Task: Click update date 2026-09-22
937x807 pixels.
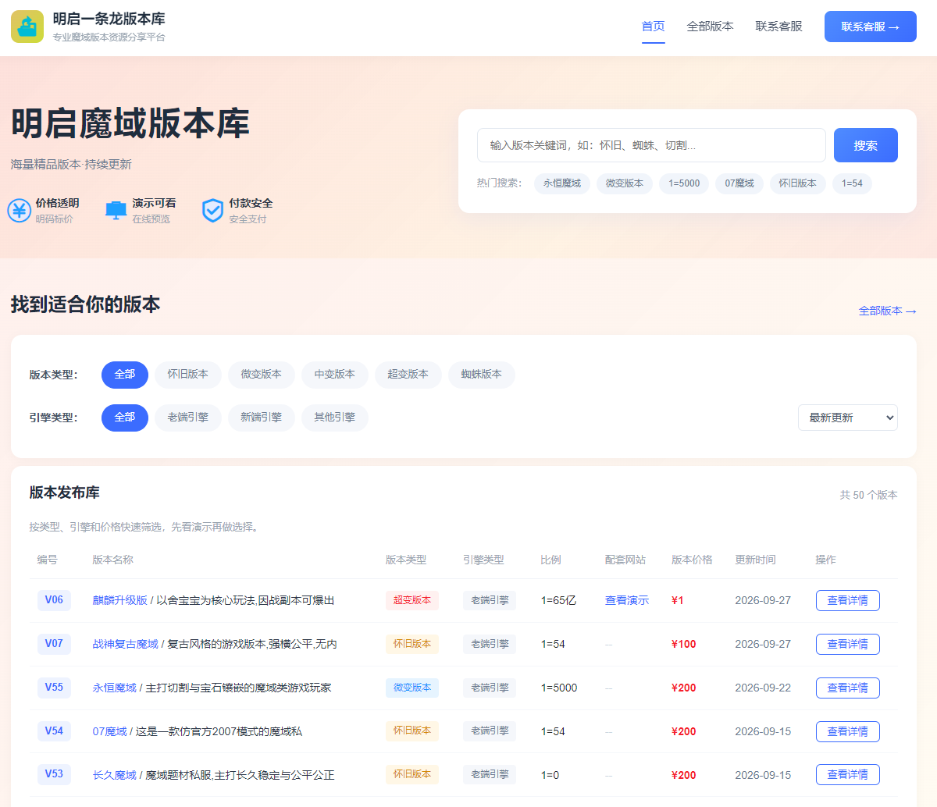Action: tap(763, 688)
